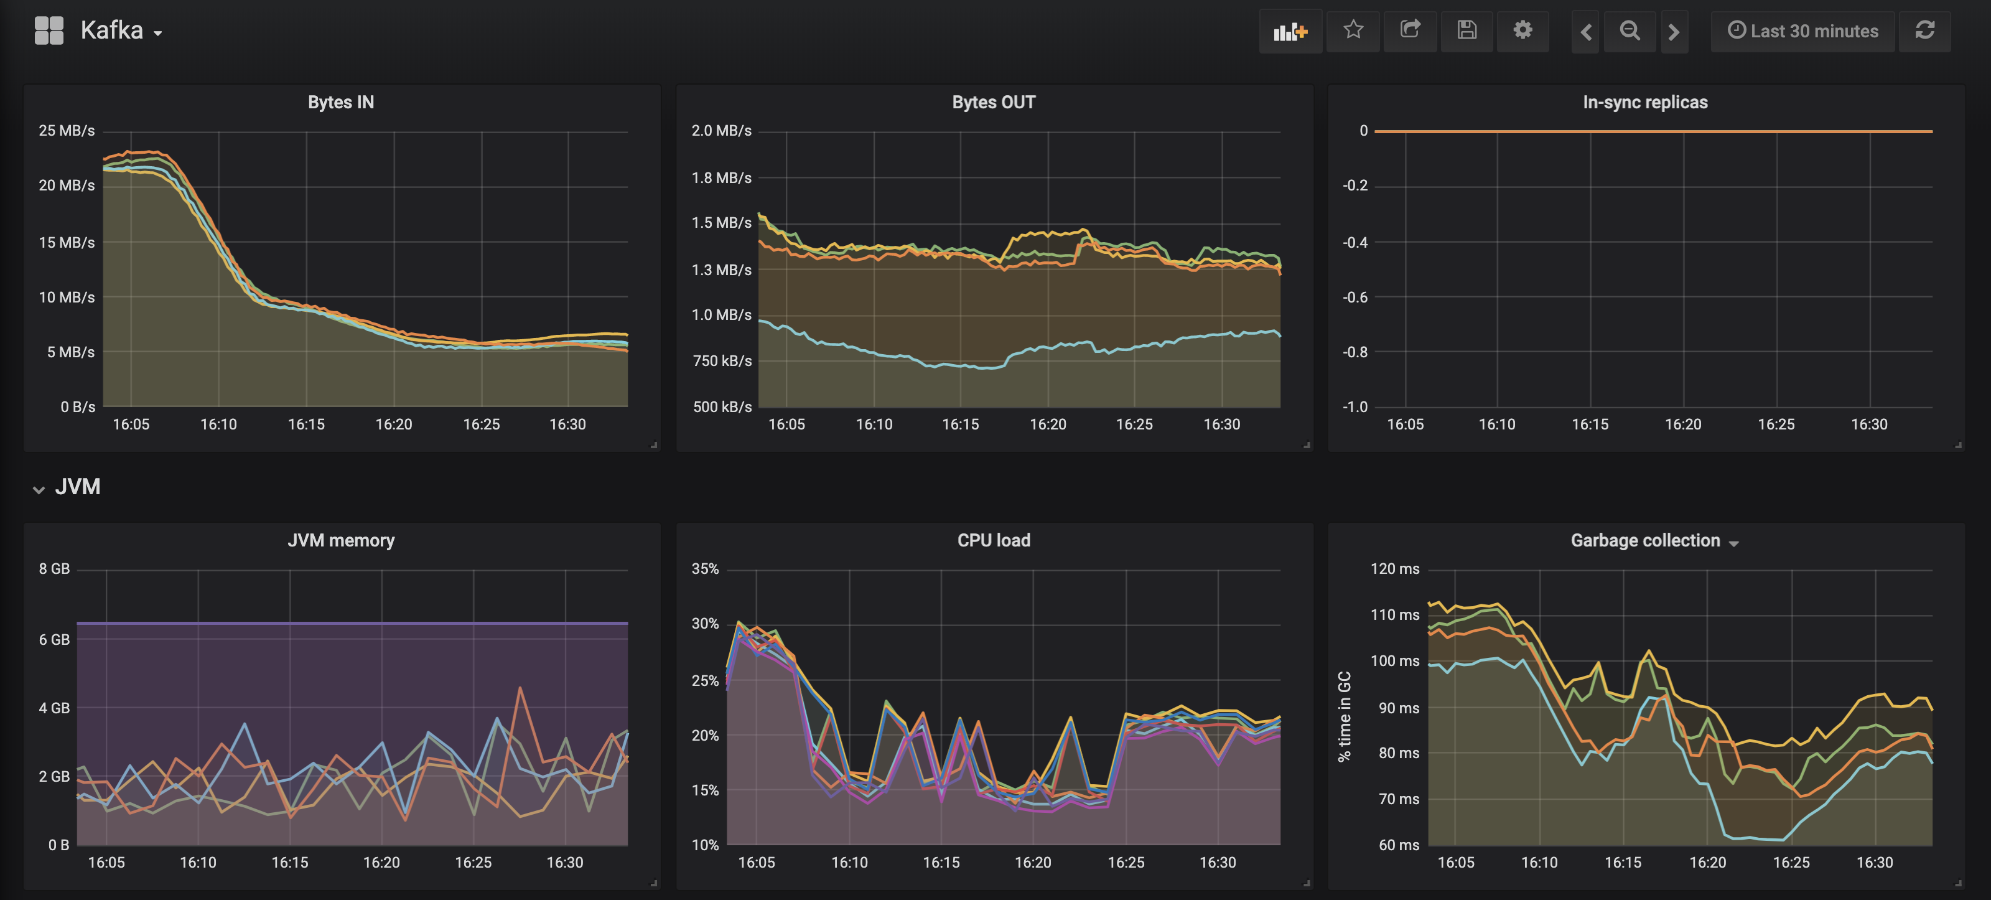Refresh the dashboard
1991x900 pixels.
[1924, 30]
